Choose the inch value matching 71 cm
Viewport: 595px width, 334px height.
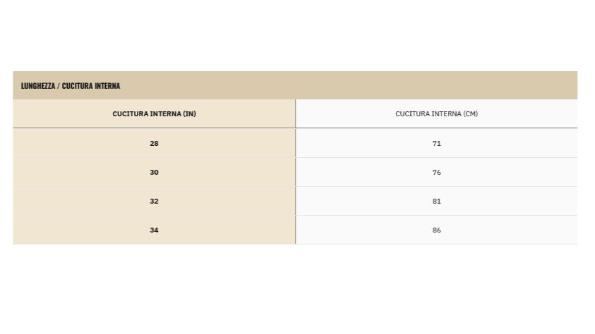[x=154, y=143]
